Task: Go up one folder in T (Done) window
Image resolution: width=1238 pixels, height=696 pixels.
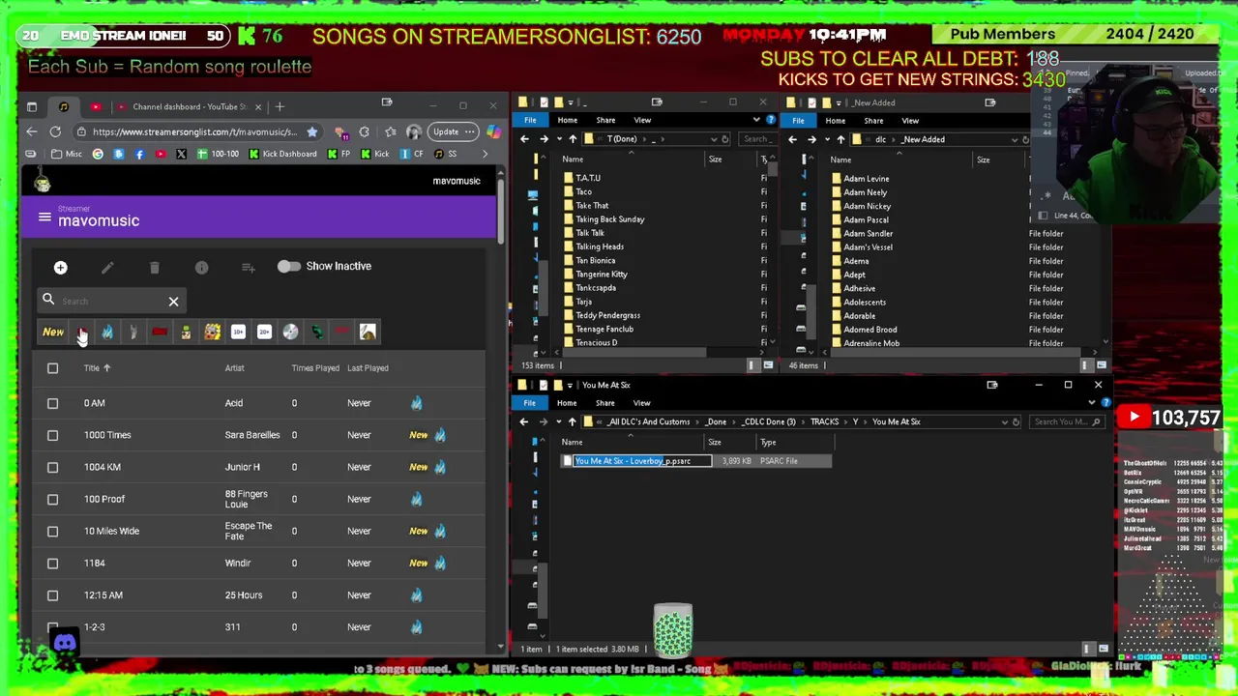Action: pyautogui.click(x=572, y=139)
